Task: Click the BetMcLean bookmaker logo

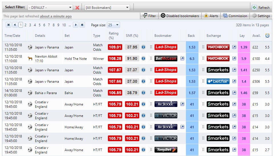Action: point(166,58)
